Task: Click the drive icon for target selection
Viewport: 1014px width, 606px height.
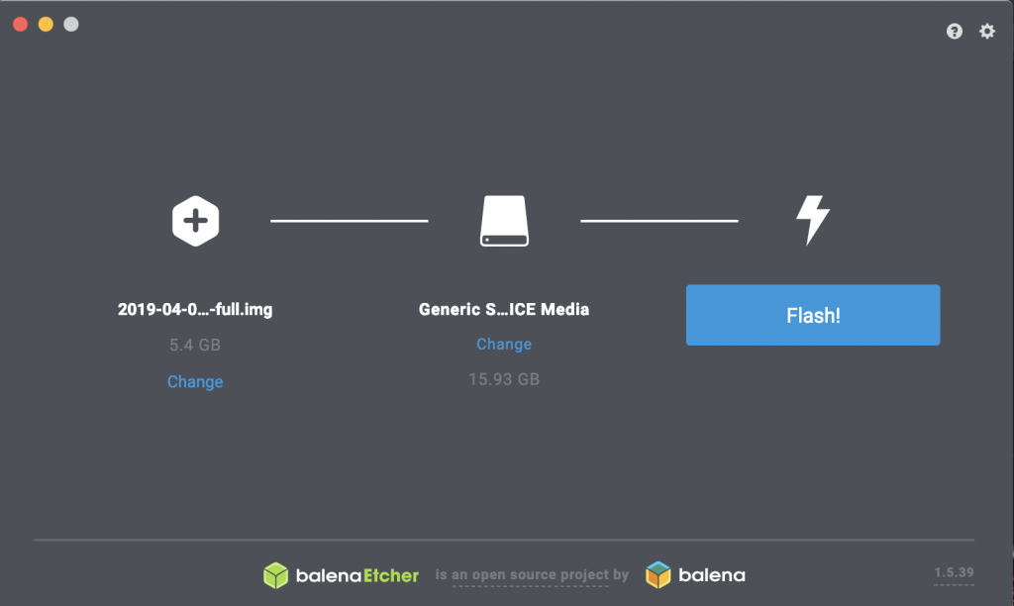Action: 504,221
